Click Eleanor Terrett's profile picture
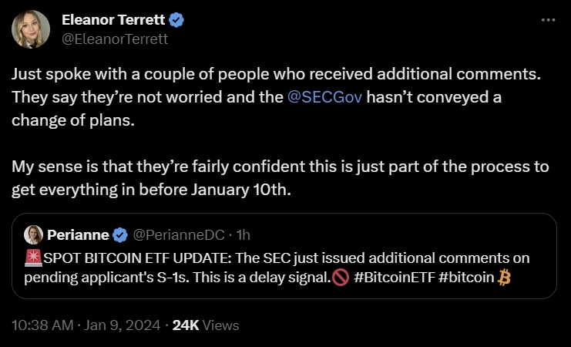This screenshot has width=571, height=347. pos(31,29)
